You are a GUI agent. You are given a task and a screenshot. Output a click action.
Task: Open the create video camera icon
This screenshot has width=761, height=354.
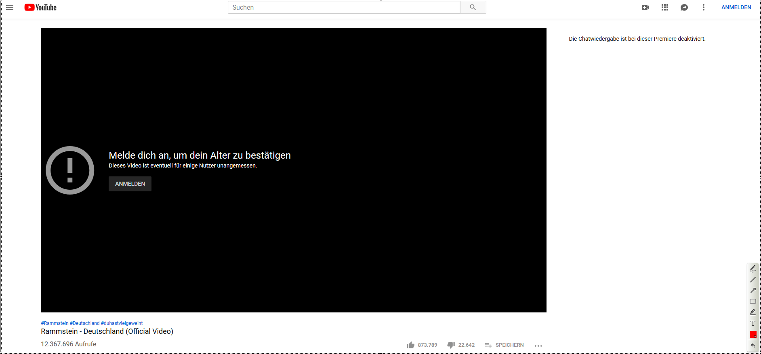[x=645, y=7]
